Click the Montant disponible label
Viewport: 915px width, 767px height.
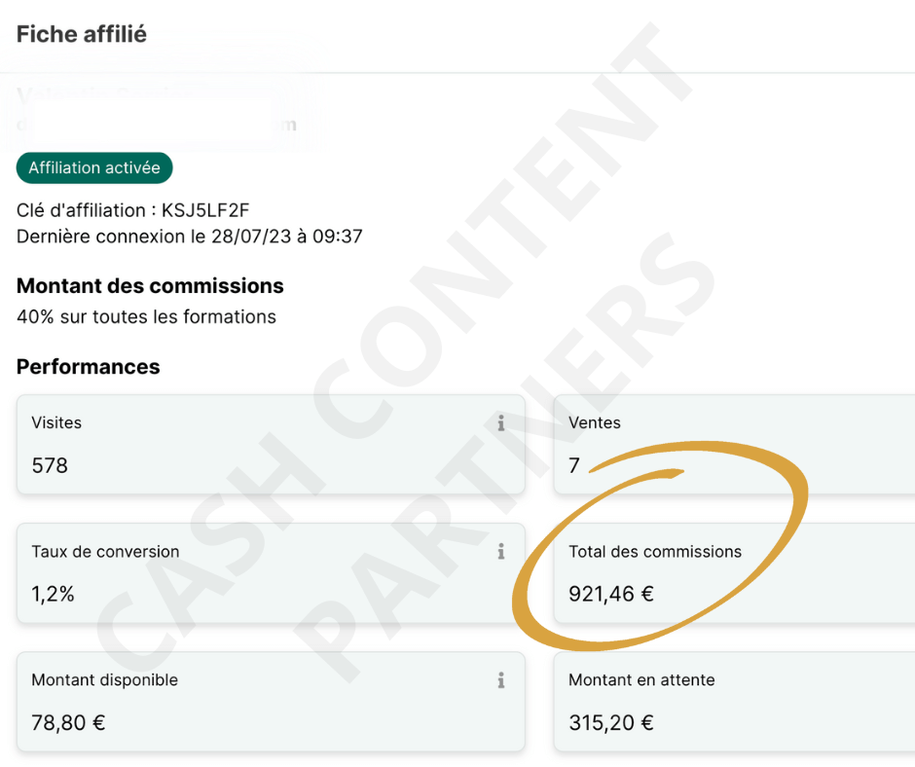(x=104, y=680)
